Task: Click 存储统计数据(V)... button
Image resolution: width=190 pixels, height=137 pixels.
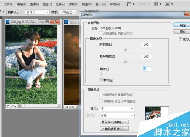Action: pyautogui.click(x=114, y=129)
